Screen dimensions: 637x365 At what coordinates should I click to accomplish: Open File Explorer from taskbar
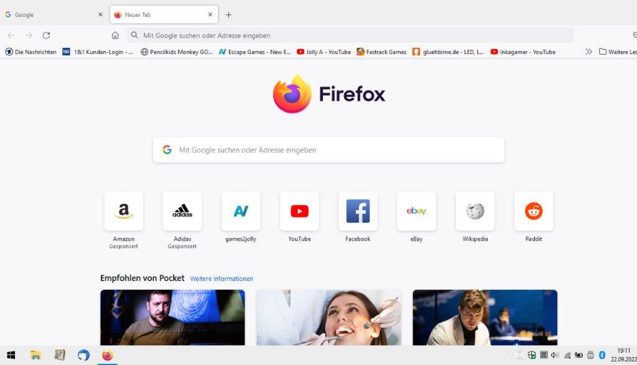tap(35, 355)
